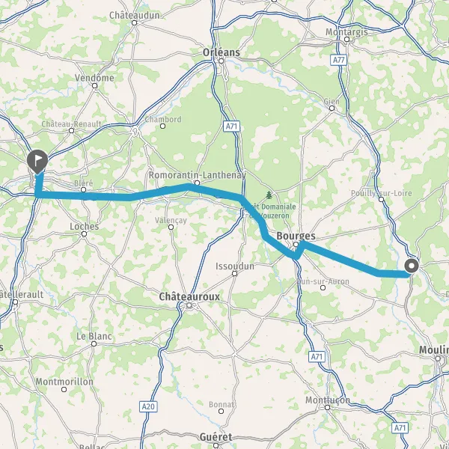
Task: Click the Issoudun town marker
Action: pyautogui.click(x=234, y=273)
